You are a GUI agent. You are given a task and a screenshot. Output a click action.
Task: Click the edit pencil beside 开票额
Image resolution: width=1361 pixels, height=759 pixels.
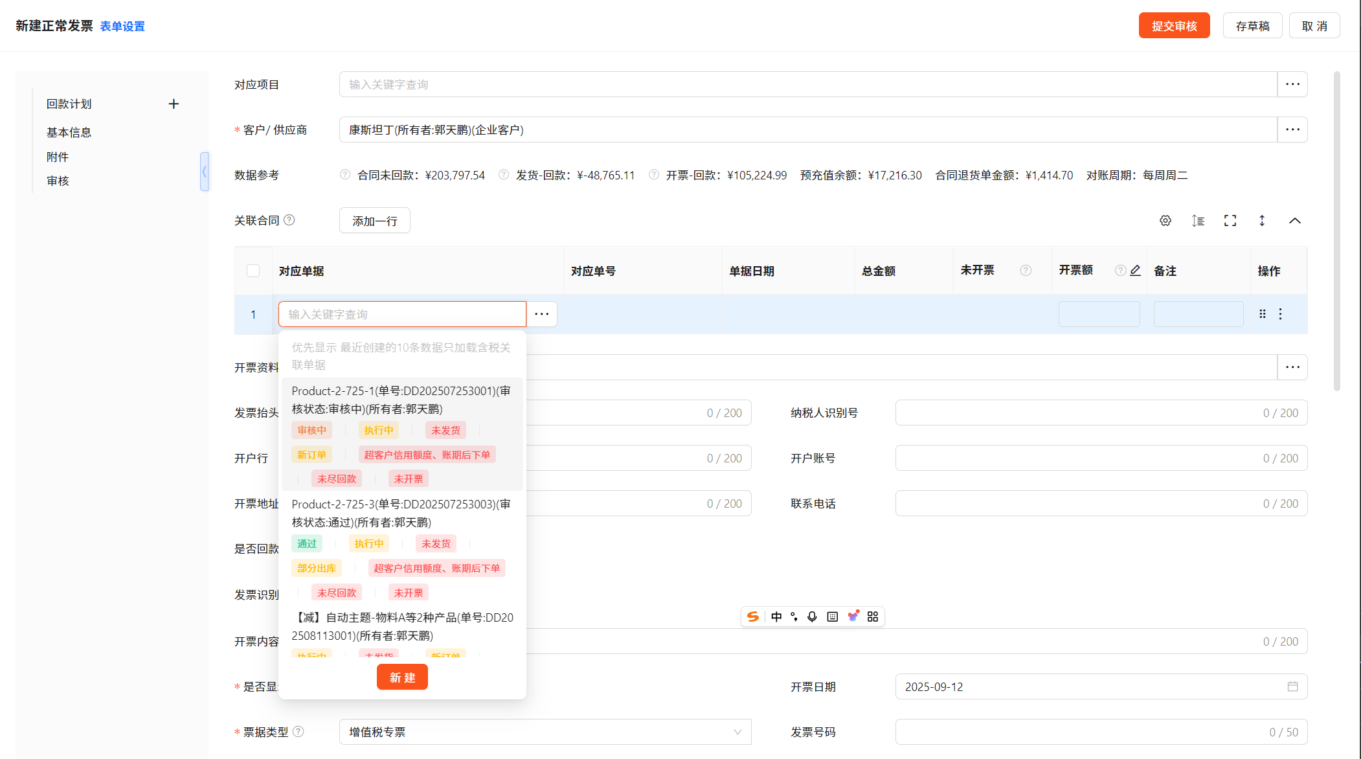tap(1135, 271)
